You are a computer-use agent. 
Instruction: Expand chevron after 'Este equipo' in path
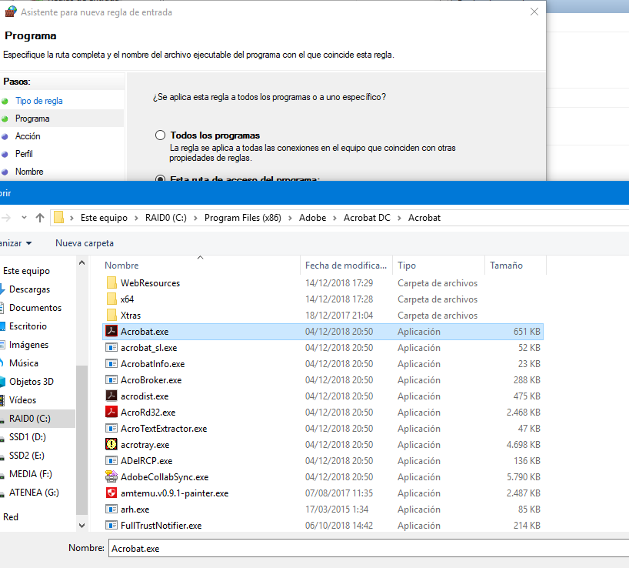click(136, 218)
